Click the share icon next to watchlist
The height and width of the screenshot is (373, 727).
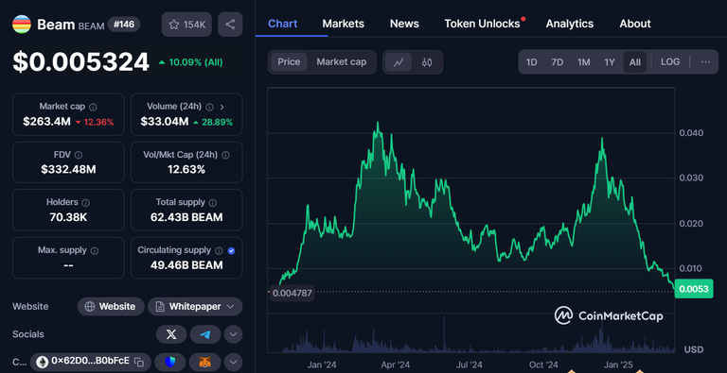pyautogui.click(x=230, y=25)
